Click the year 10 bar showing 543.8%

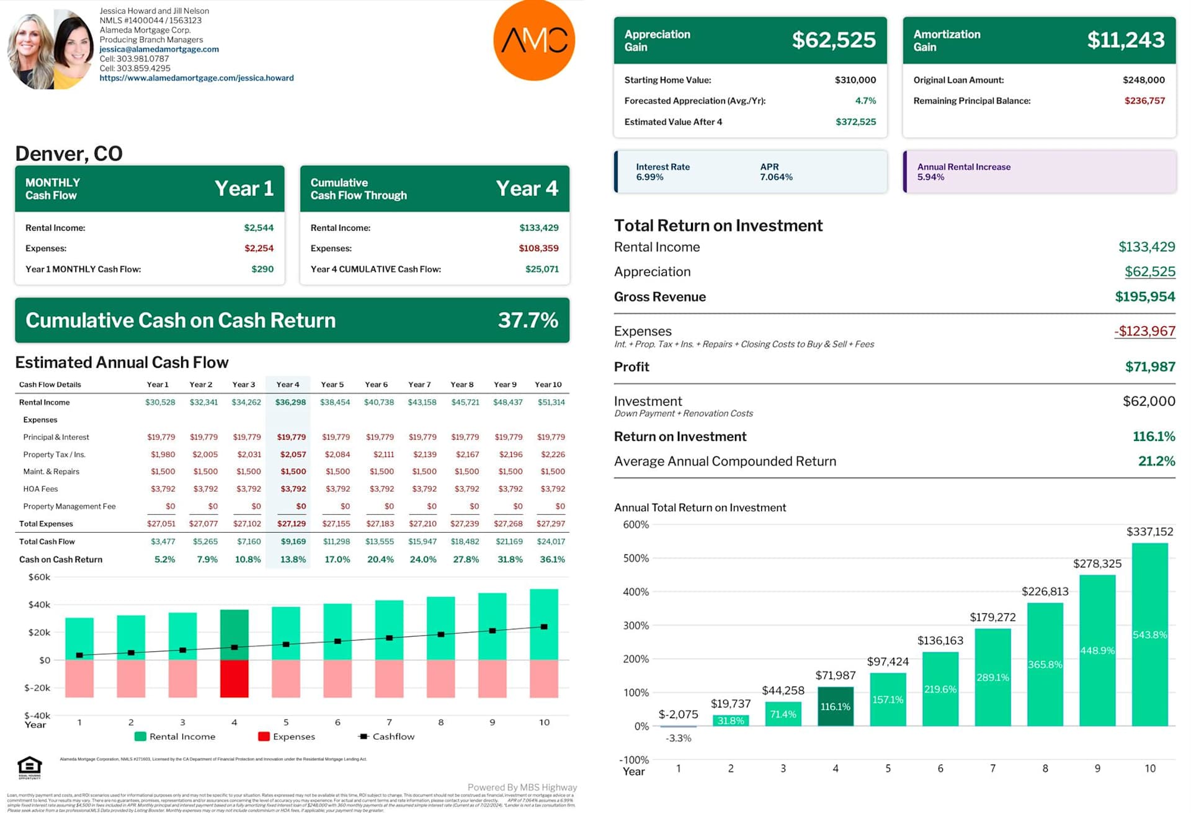coord(1149,634)
